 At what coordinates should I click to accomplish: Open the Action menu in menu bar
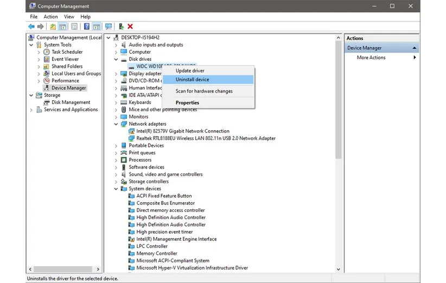(x=50, y=17)
